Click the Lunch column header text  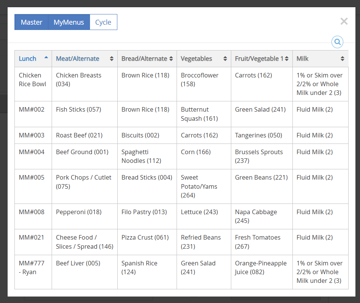pyautogui.click(x=28, y=58)
